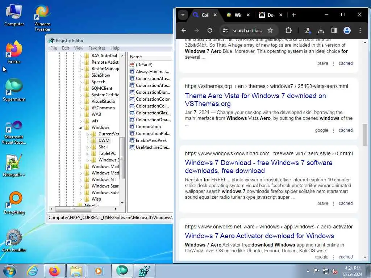Select the Composition registry value

(x=148, y=126)
